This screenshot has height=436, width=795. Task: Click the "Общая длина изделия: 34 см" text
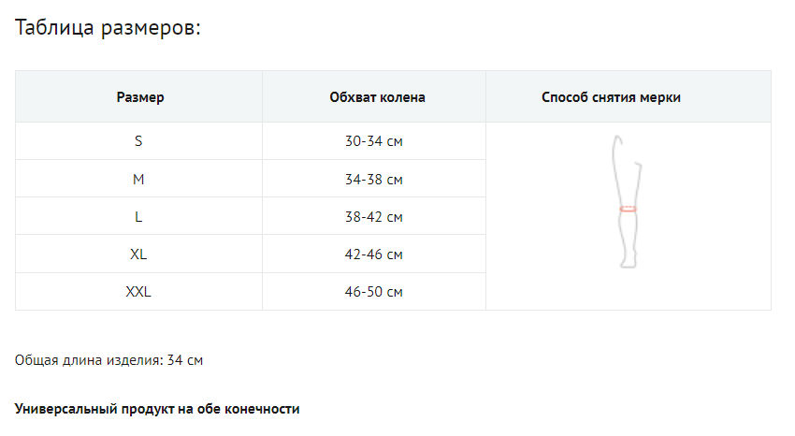pyautogui.click(x=108, y=360)
